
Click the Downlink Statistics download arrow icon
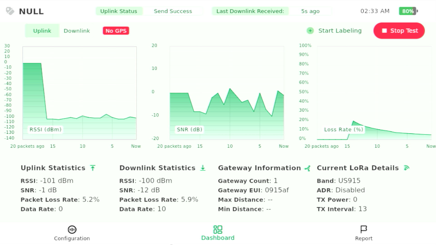pyautogui.click(x=202, y=168)
